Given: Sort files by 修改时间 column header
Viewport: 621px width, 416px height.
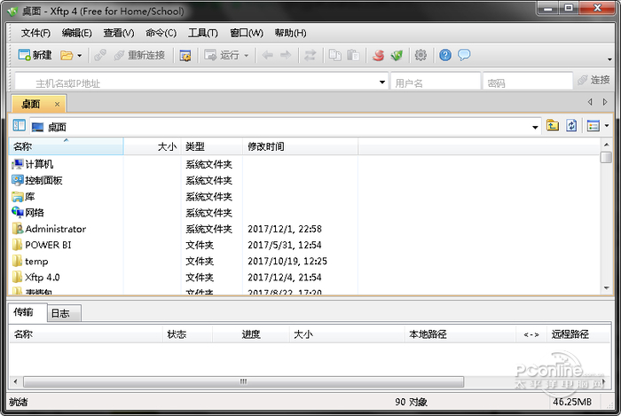Looking at the screenshot, I should point(266,146).
